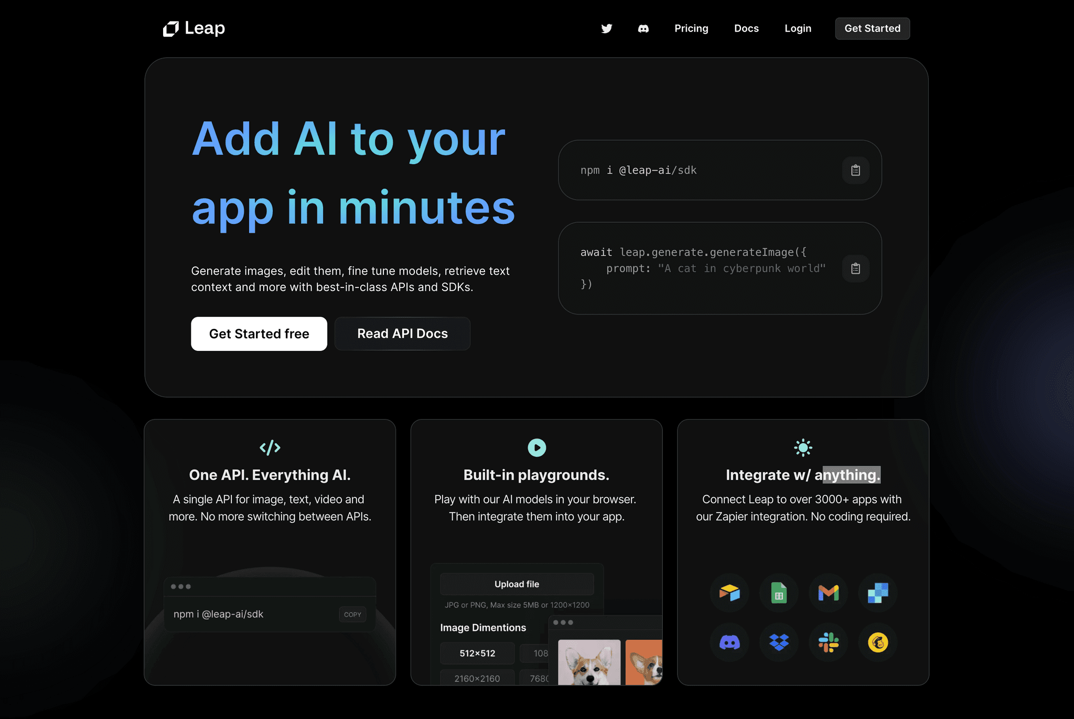This screenshot has height=719, width=1074.
Task: Click the Get Started free button
Action: tap(259, 334)
